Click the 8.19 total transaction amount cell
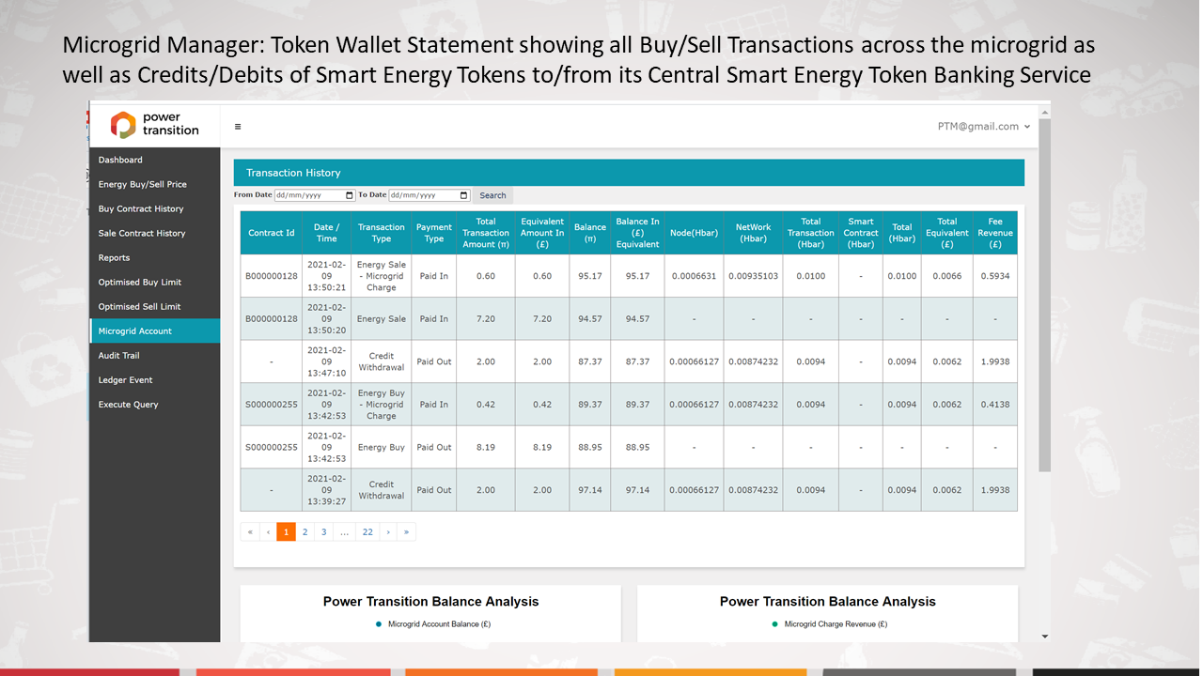This screenshot has height=676, width=1203. pyautogui.click(x=486, y=447)
